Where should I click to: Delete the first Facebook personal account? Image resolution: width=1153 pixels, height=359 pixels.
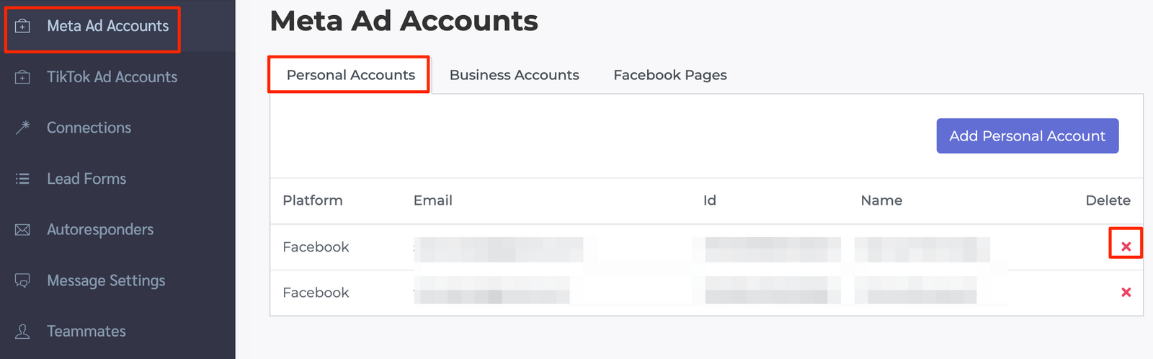1126,247
